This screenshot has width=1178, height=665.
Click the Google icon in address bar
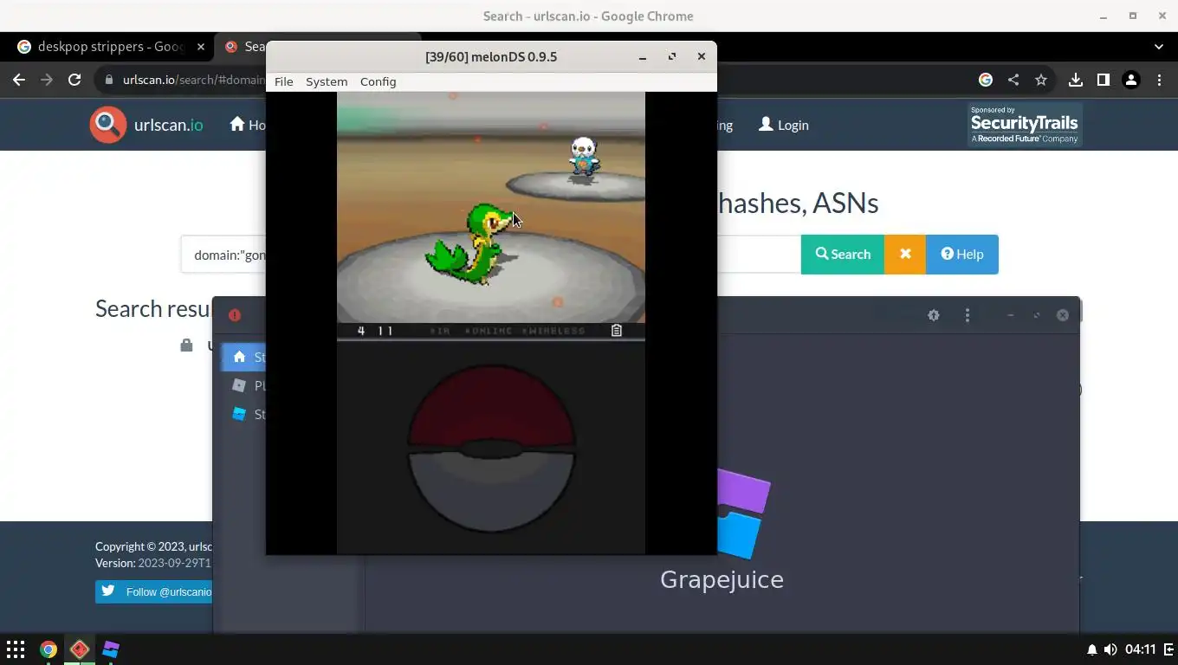986,80
